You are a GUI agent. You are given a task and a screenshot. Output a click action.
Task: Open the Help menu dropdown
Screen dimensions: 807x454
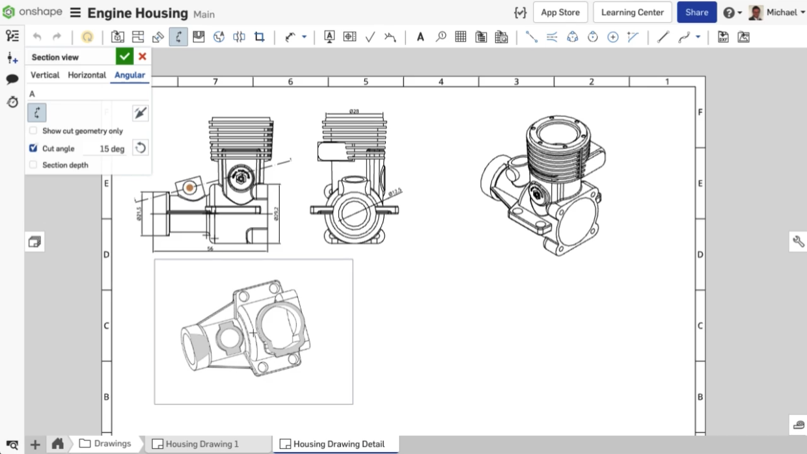pyautogui.click(x=732, y=12)
